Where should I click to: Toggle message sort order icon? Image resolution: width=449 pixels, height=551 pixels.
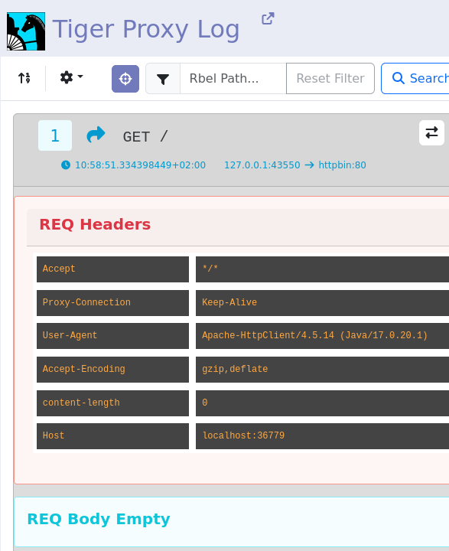(x=24, y=77)
